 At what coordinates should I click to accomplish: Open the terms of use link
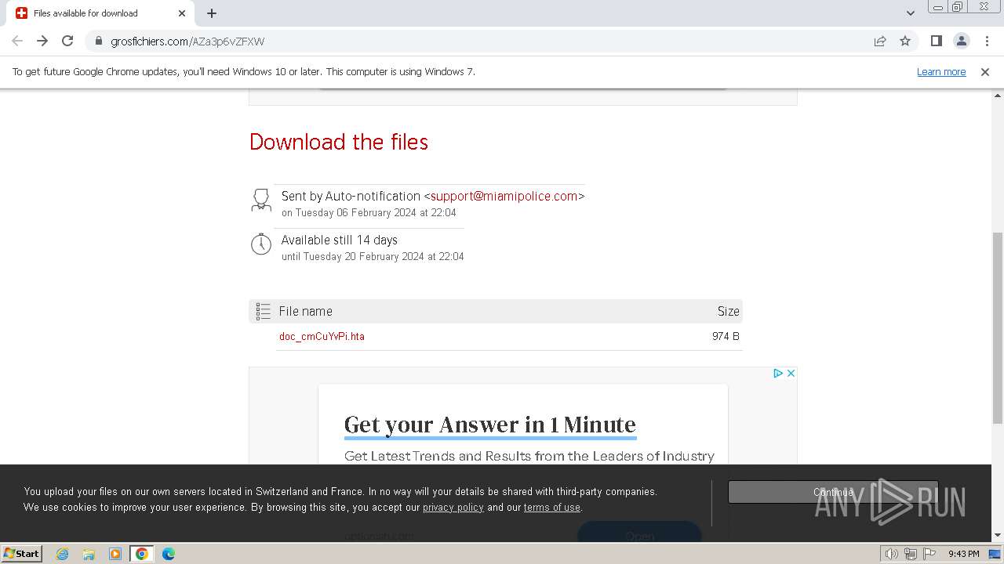click(x=552, y=507)
